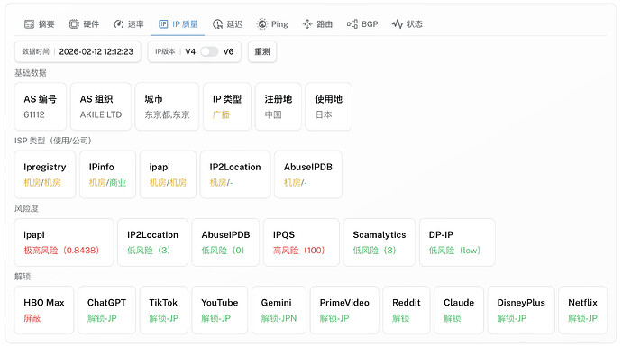
Task: Click the hardware (硬件) chip icon
Action: [74, 24]
